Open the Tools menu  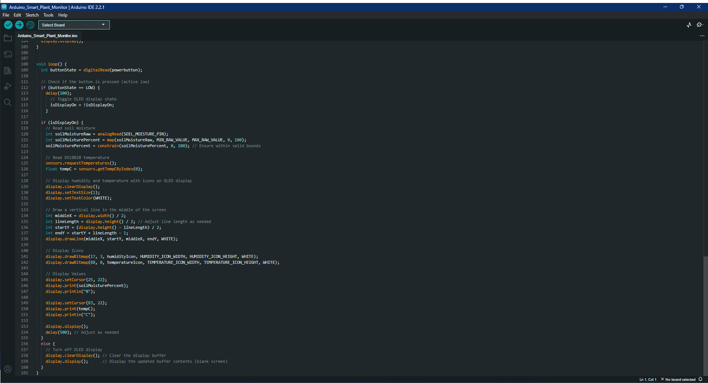click(48, 15)
